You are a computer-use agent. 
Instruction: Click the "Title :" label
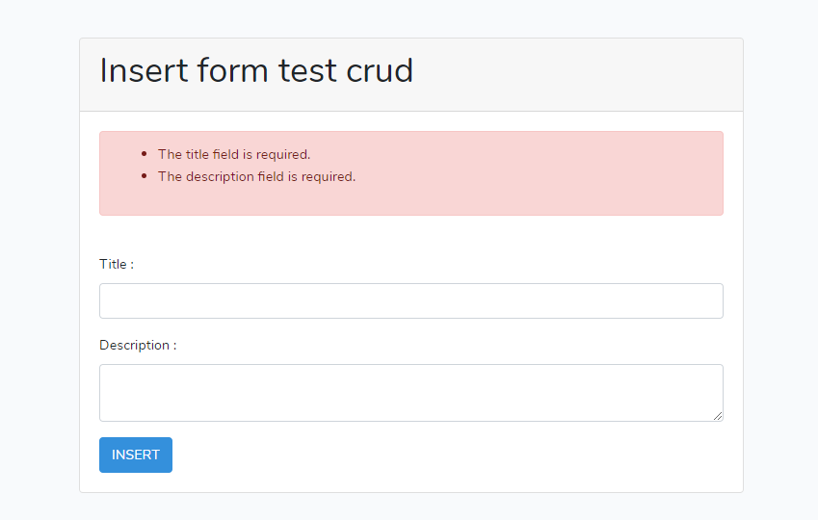(x=117, y=264)
